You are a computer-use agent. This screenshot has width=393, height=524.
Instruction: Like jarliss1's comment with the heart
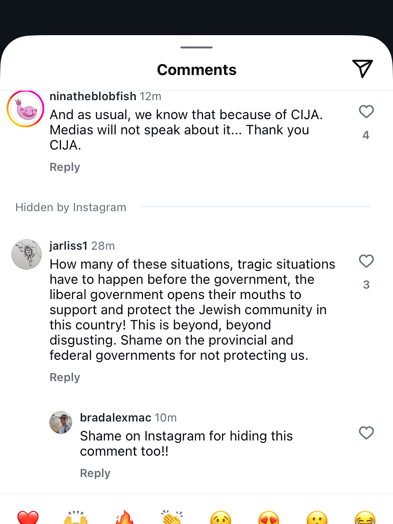[366, 261]
